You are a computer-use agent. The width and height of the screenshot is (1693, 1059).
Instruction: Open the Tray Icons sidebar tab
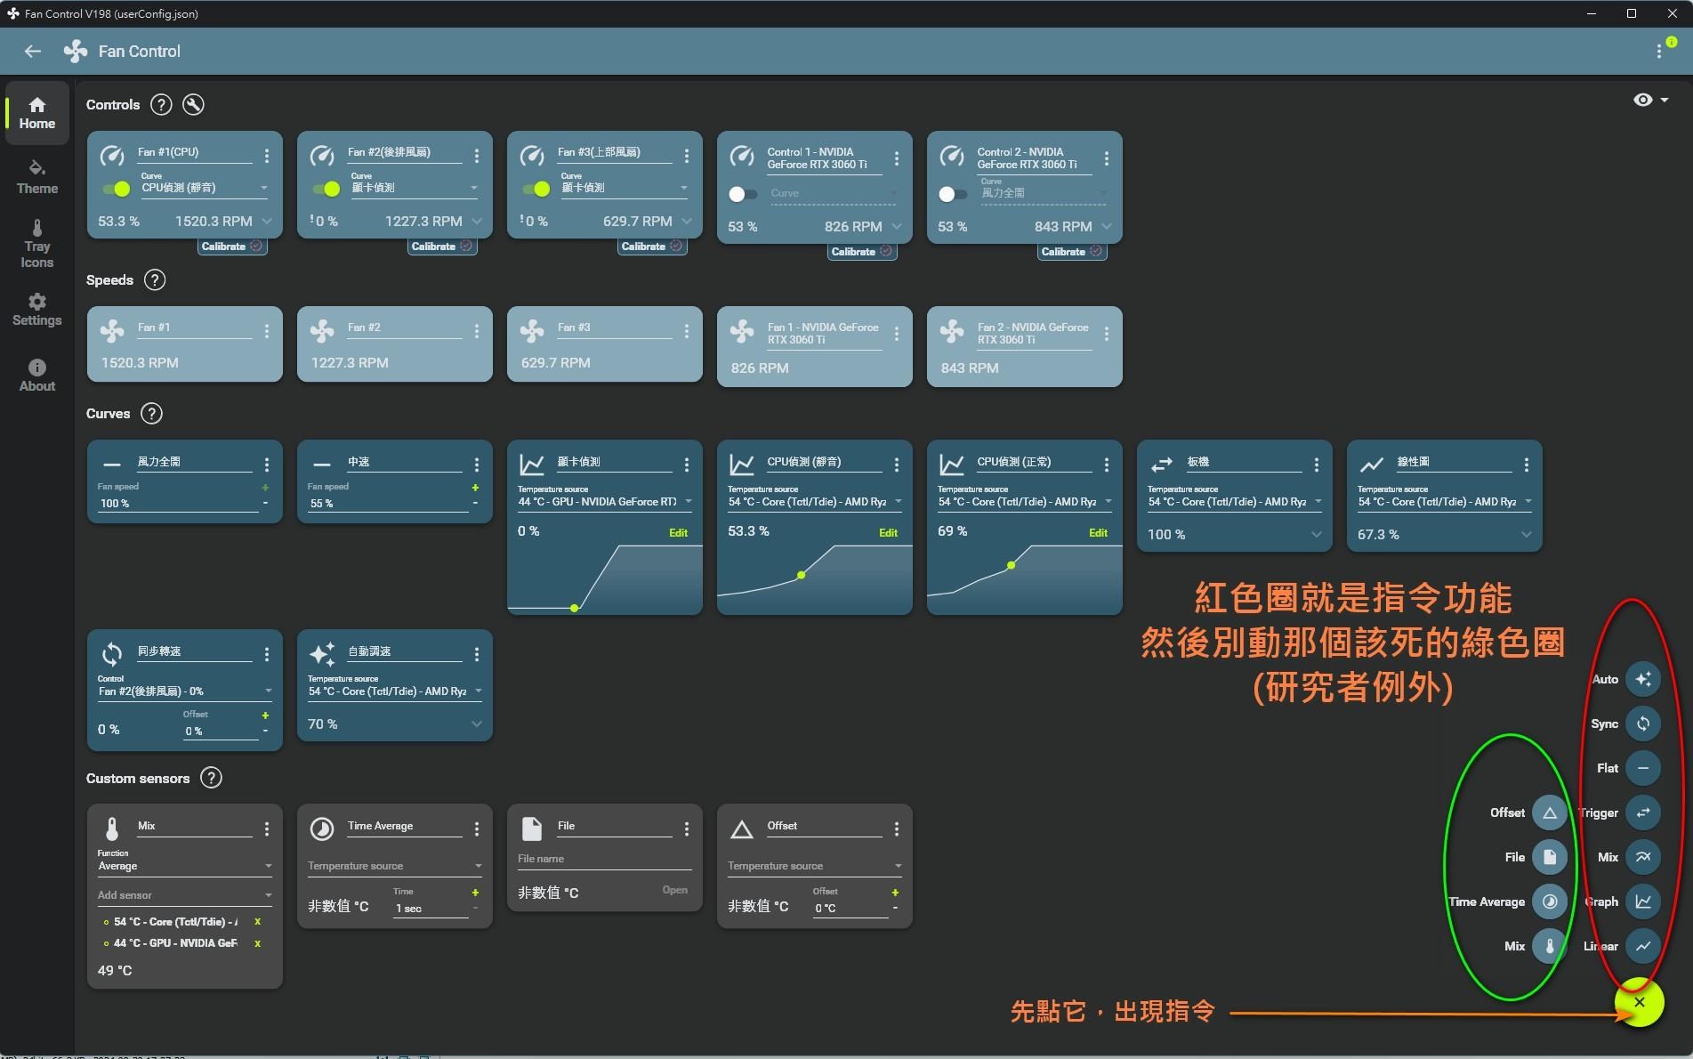click(x=37, y=244)
